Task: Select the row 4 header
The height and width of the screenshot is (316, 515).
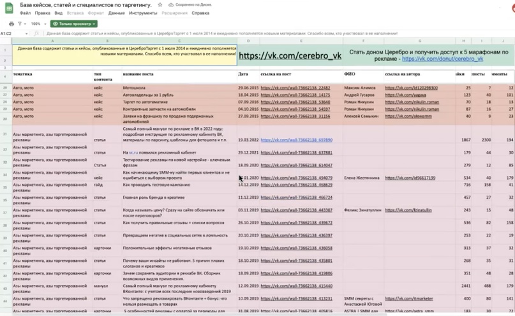Action: pos(5,76)
